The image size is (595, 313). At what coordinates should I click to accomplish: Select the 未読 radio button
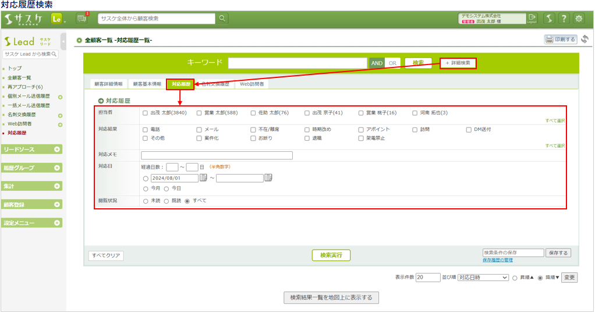[146, 201]
